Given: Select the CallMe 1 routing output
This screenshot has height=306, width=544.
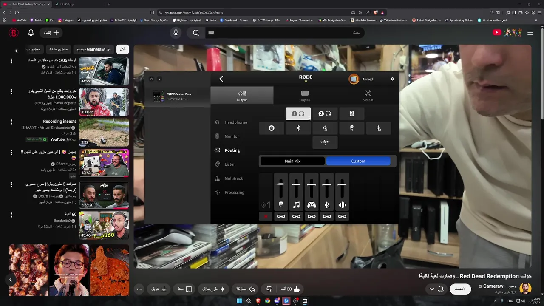Looking at the screenshot, I should click(x=325, y=142).
